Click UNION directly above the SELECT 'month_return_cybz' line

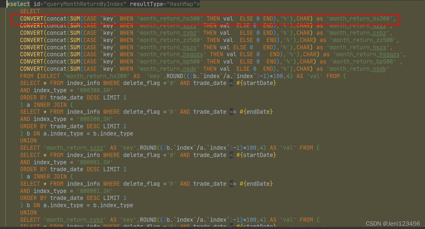28,213
